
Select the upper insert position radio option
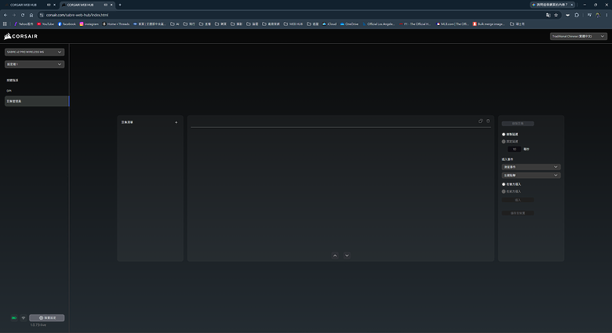pos(504,184)
